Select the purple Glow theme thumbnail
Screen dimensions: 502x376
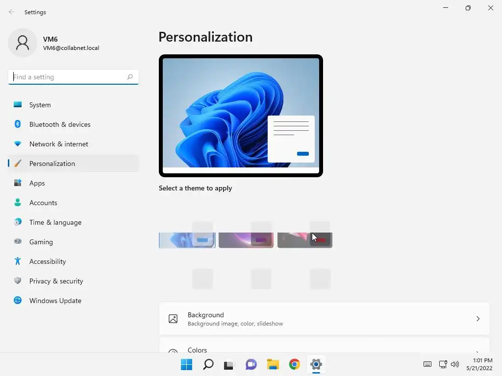[246, 240]
